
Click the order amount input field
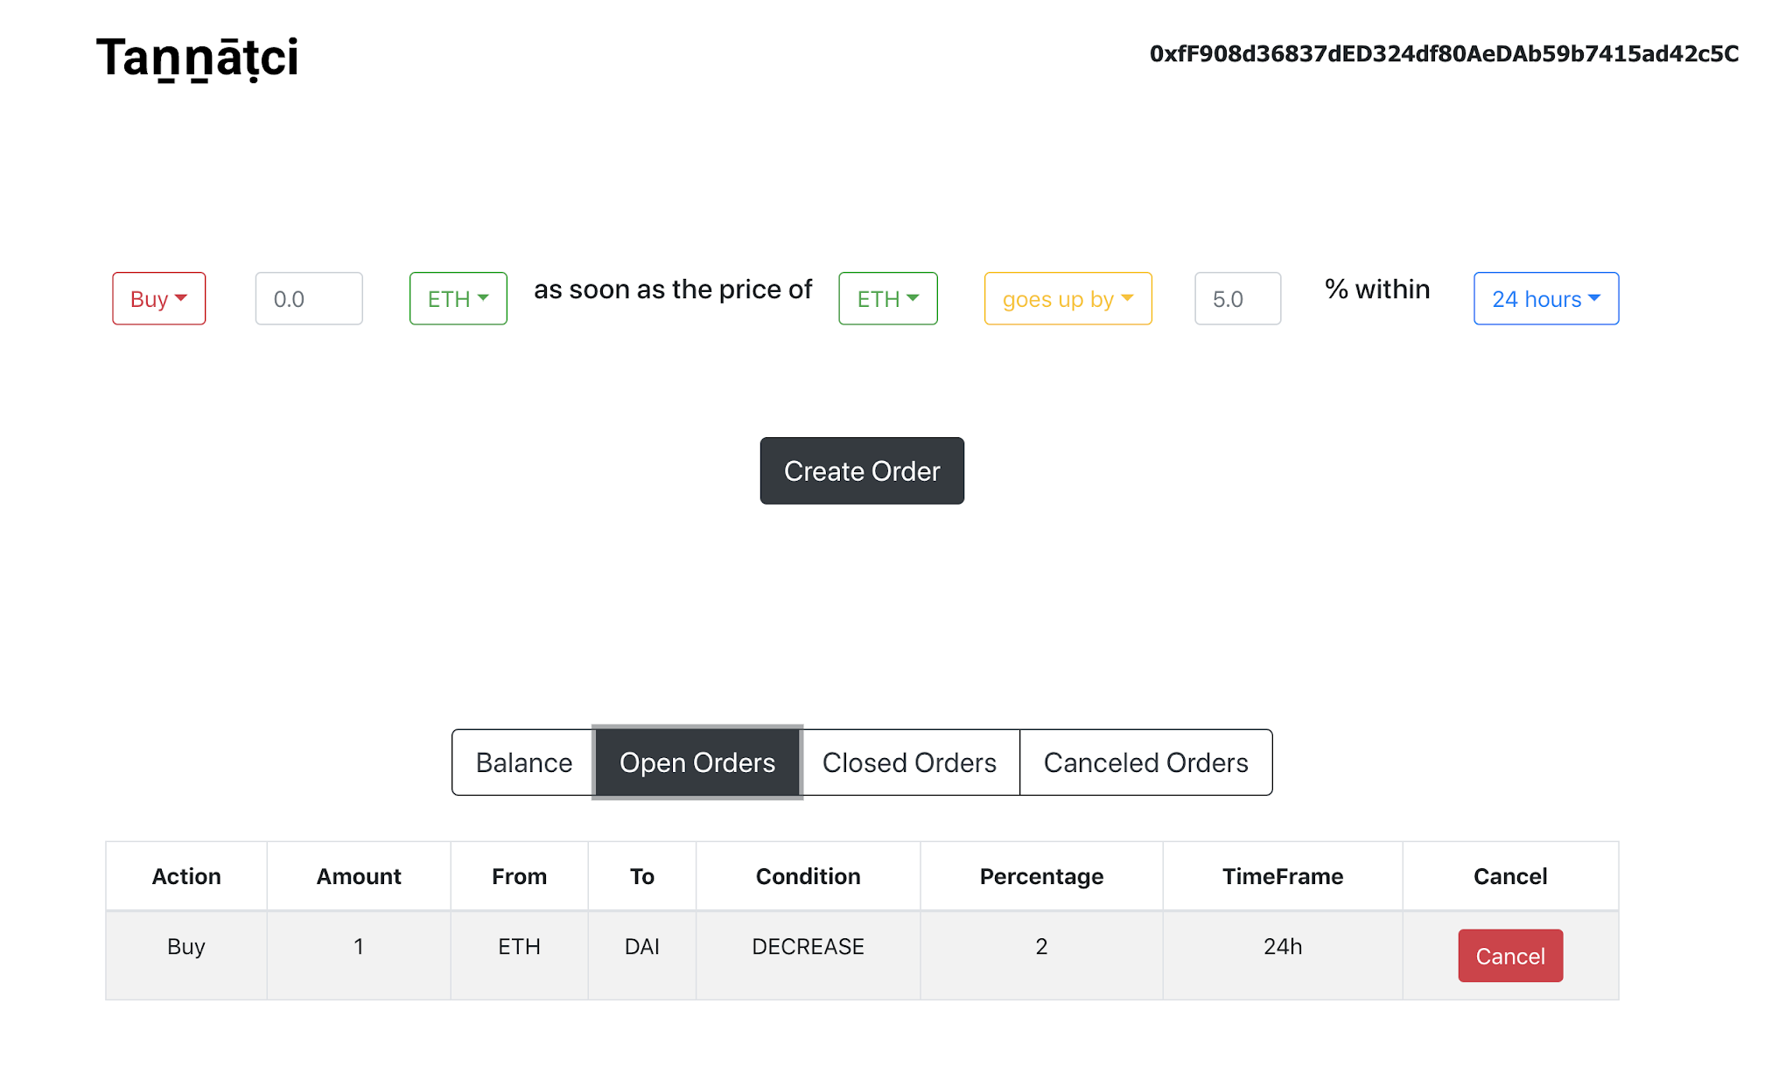coord(308,299)
